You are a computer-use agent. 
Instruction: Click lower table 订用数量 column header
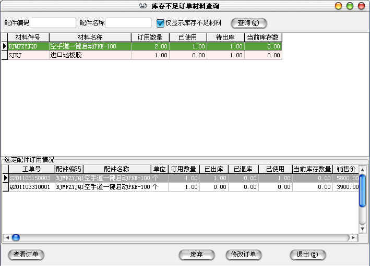click(184, 169)
